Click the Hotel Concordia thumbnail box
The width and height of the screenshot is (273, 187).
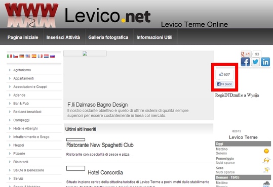tap(76, 168)
